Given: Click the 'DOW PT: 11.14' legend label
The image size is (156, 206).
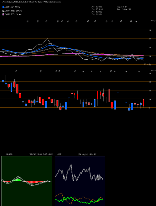Looking at the screenshot, I should 13,14.
